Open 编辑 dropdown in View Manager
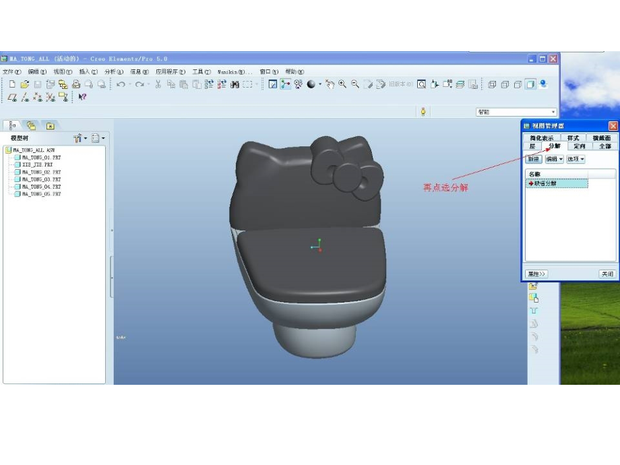This screenshot has width=620, height=465. pyautogui.click(x=555, y=159)
